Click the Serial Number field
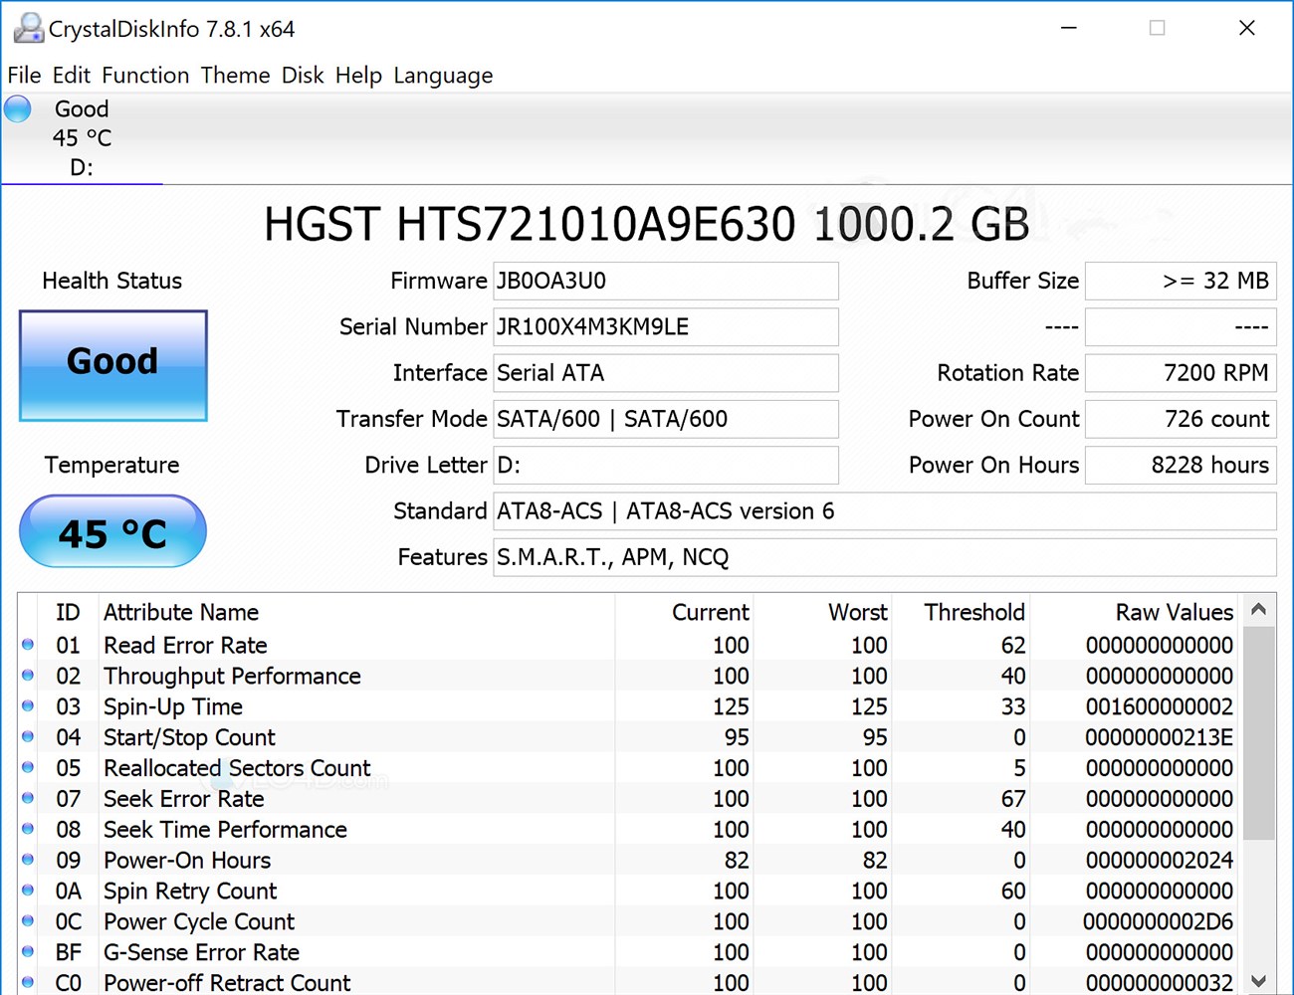1294x995 pixels. coord(665,327)
